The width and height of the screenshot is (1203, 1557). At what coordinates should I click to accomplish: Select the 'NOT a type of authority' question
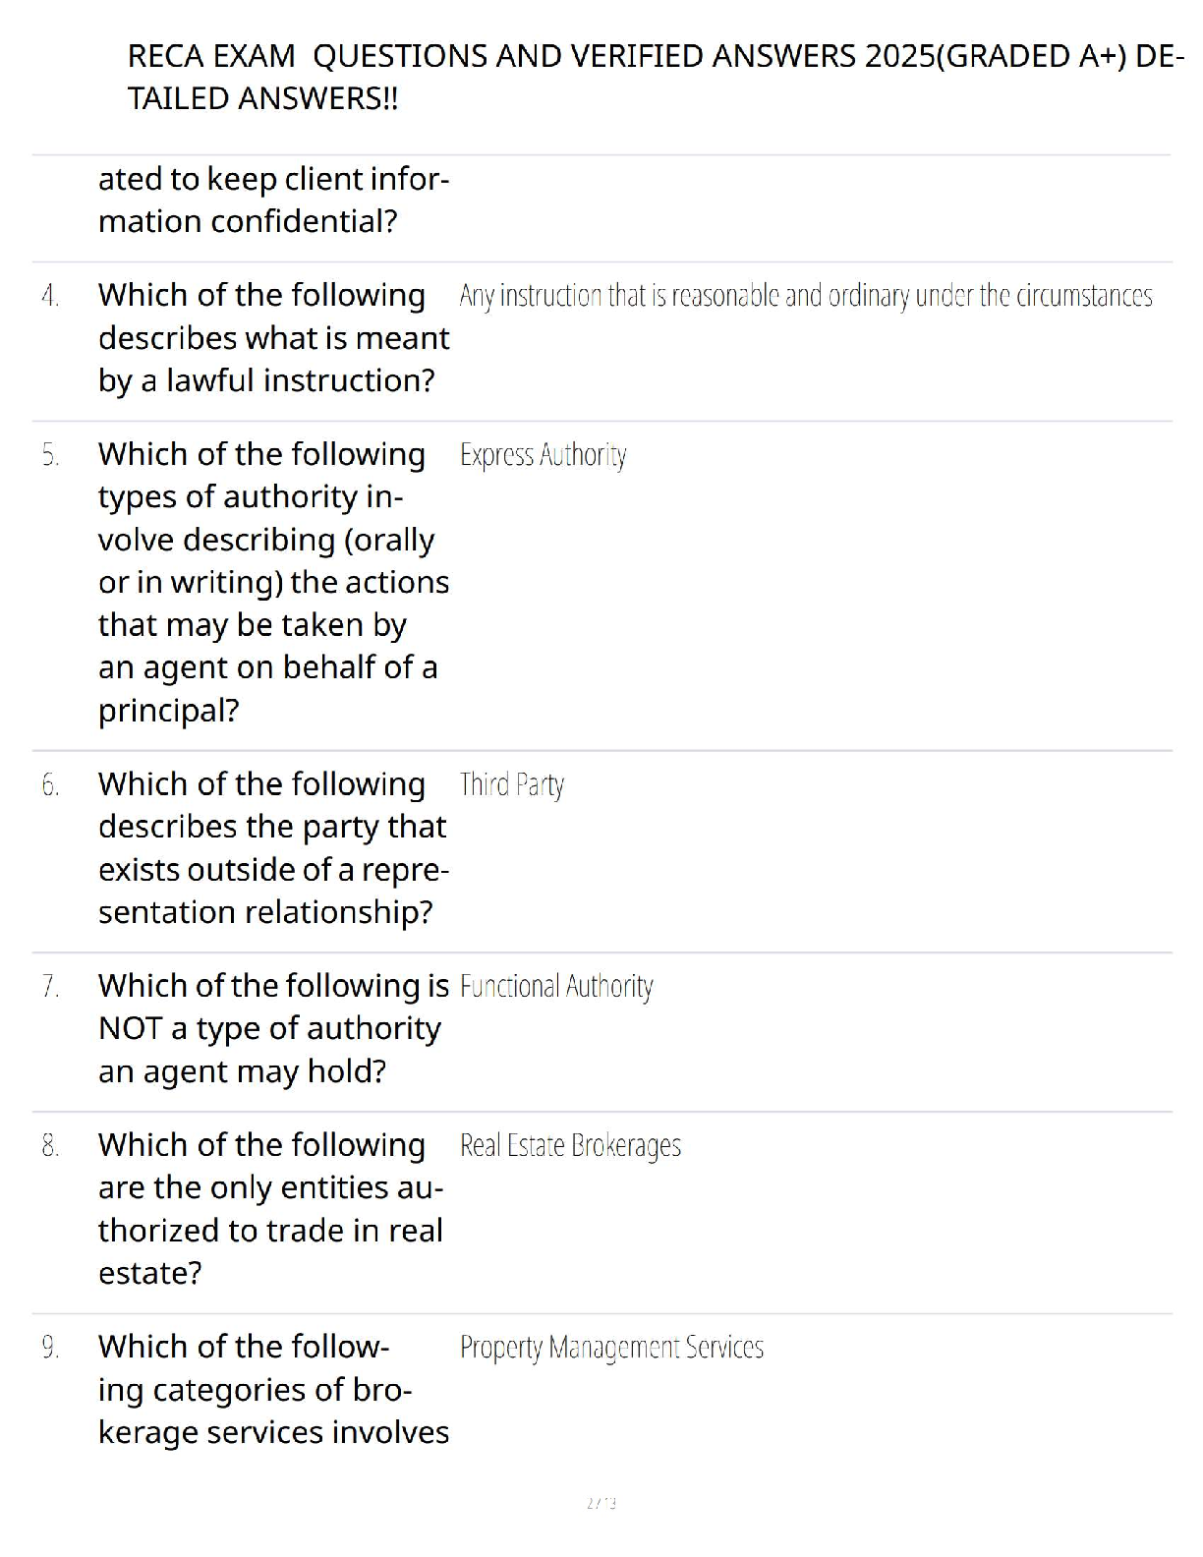[x=273, y=1028]
